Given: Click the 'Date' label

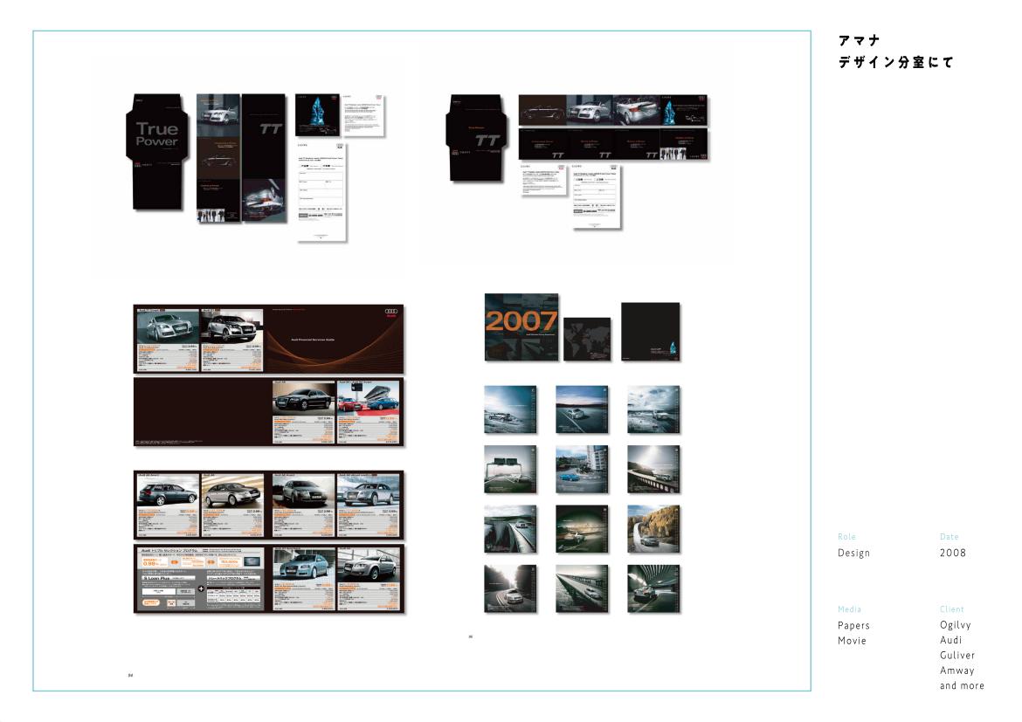Looking at the screenshot, I should [x=949, y=537].
